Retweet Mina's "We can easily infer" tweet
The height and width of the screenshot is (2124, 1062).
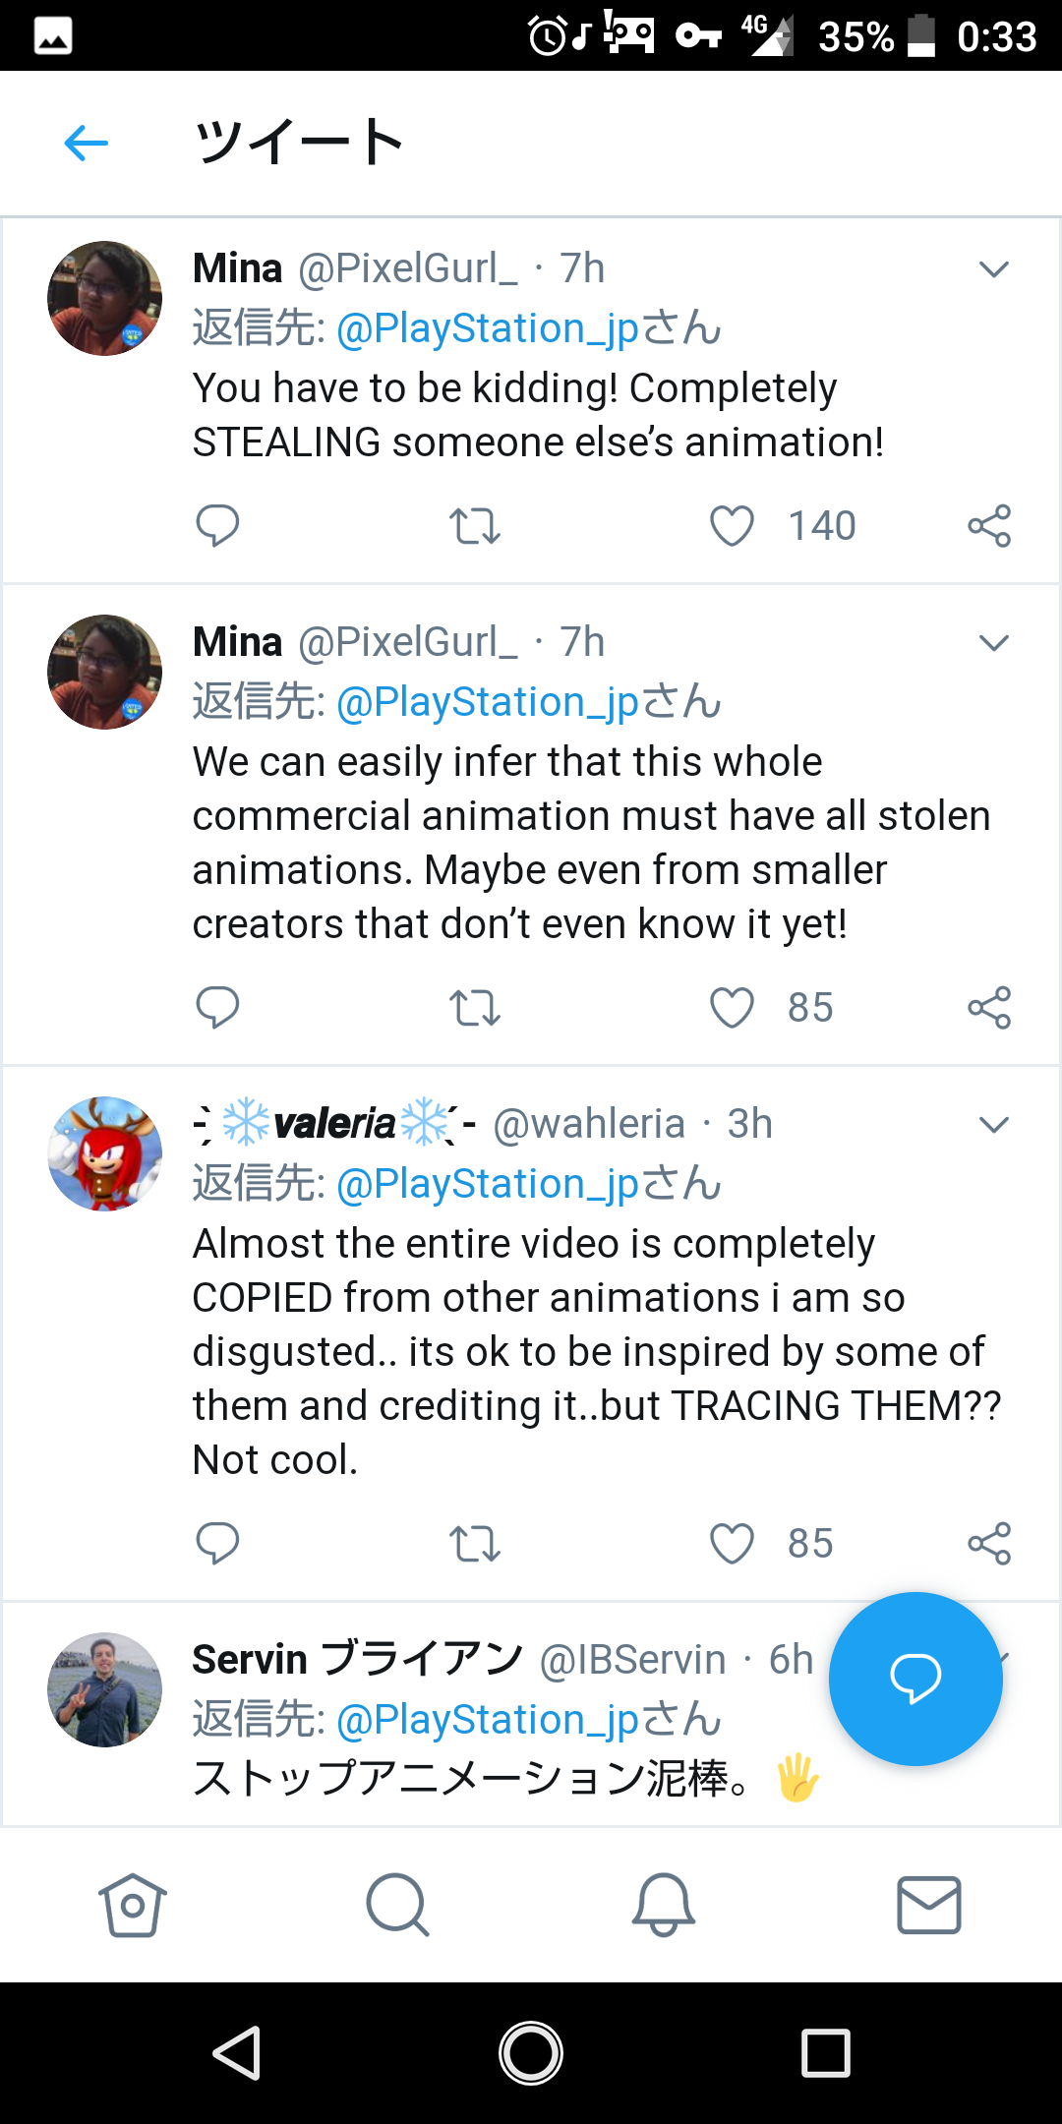point(475,1008)
